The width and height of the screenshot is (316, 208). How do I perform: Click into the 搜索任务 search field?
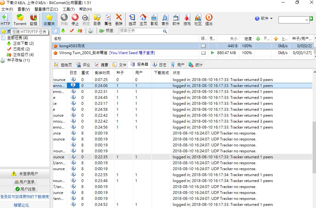[x=141, y=31]
